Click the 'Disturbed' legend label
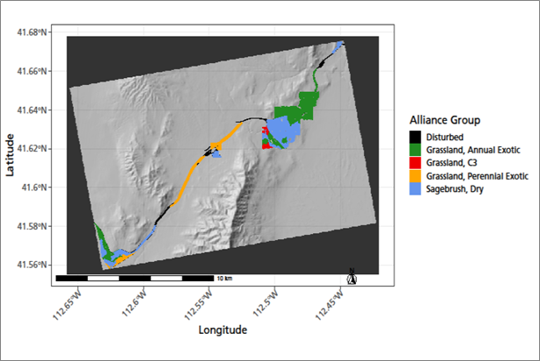The image size is (540, 361). click(x=446, y=137)
